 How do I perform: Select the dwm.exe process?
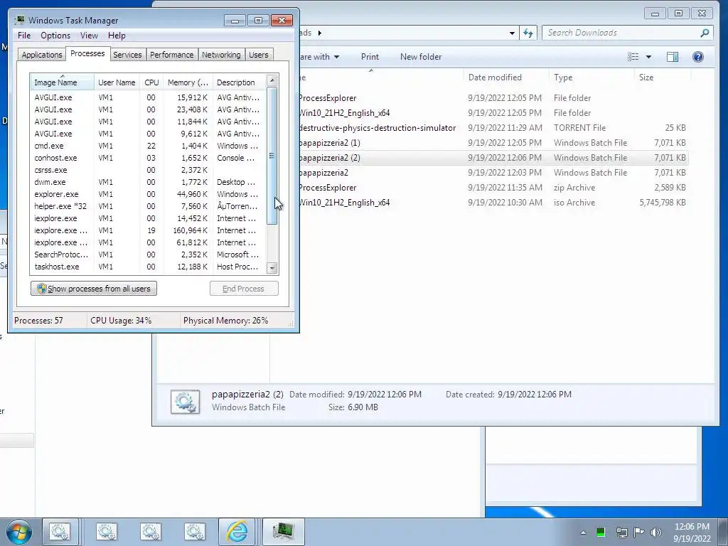(x=148, y=182)
